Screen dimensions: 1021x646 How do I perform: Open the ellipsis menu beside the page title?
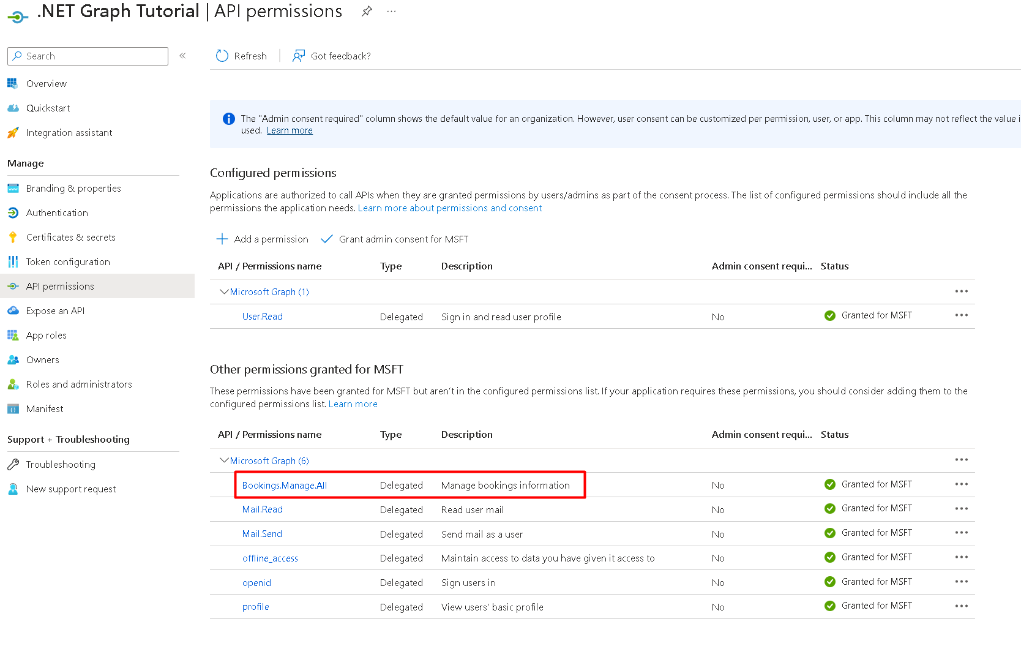tap(391, 11)
